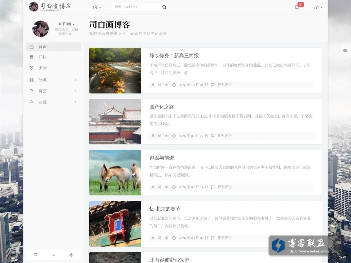
Task: Click date 2026 年 07 月 14 日
Action: pos(193,187)
